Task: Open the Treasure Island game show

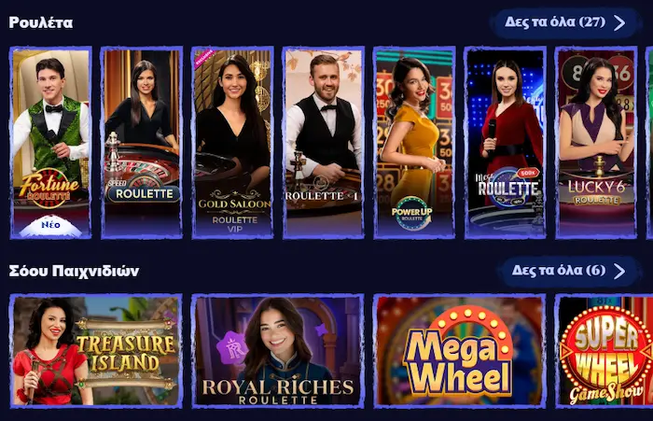Action: 96,351
